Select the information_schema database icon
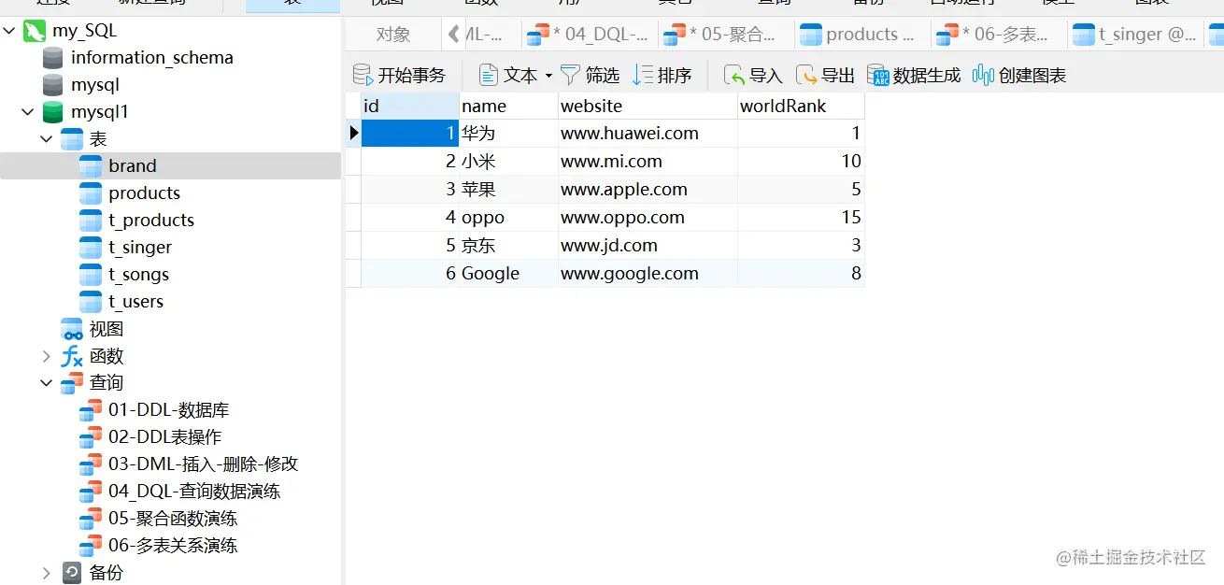 point(53,58)
